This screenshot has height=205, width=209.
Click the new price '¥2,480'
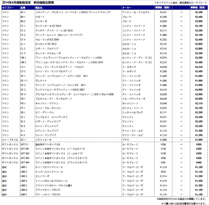[199, 62]
